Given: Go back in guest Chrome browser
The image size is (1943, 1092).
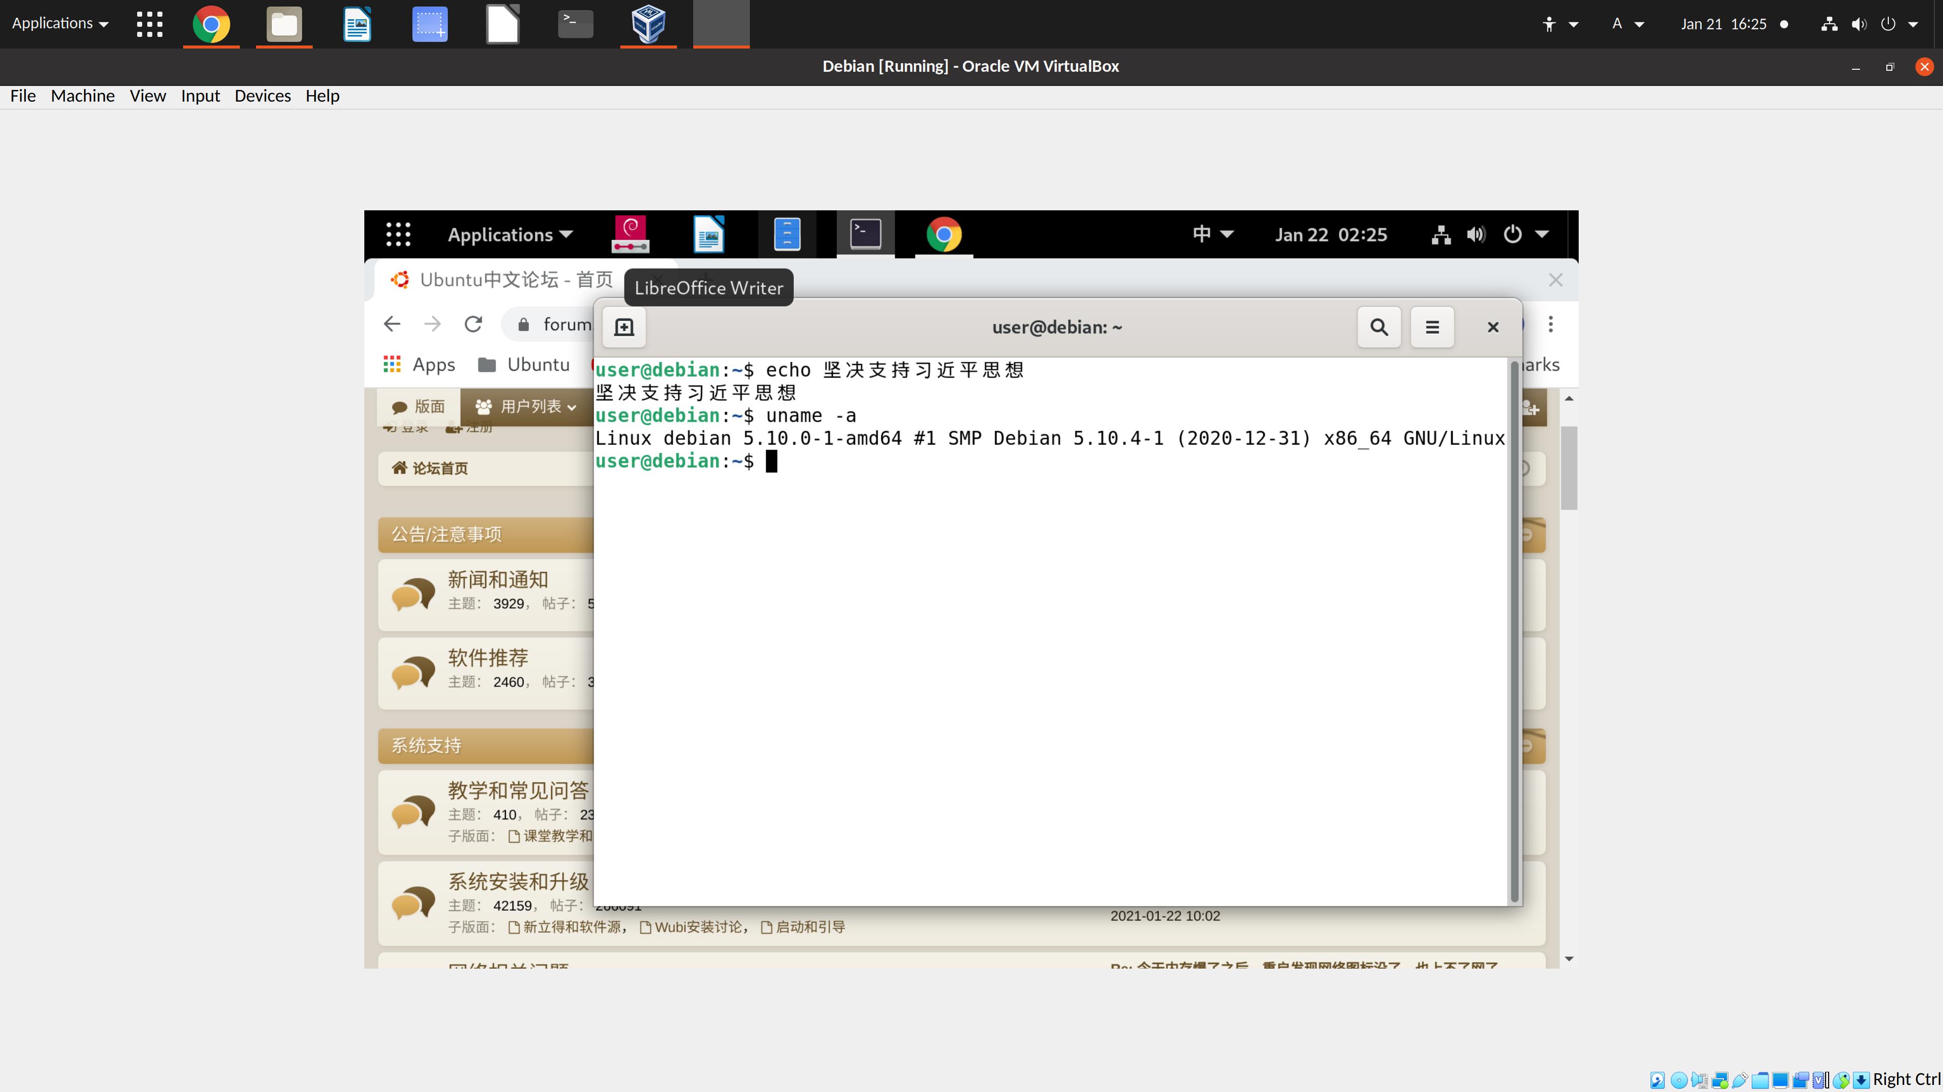Looking at the screenshot, I should point(392,324).
